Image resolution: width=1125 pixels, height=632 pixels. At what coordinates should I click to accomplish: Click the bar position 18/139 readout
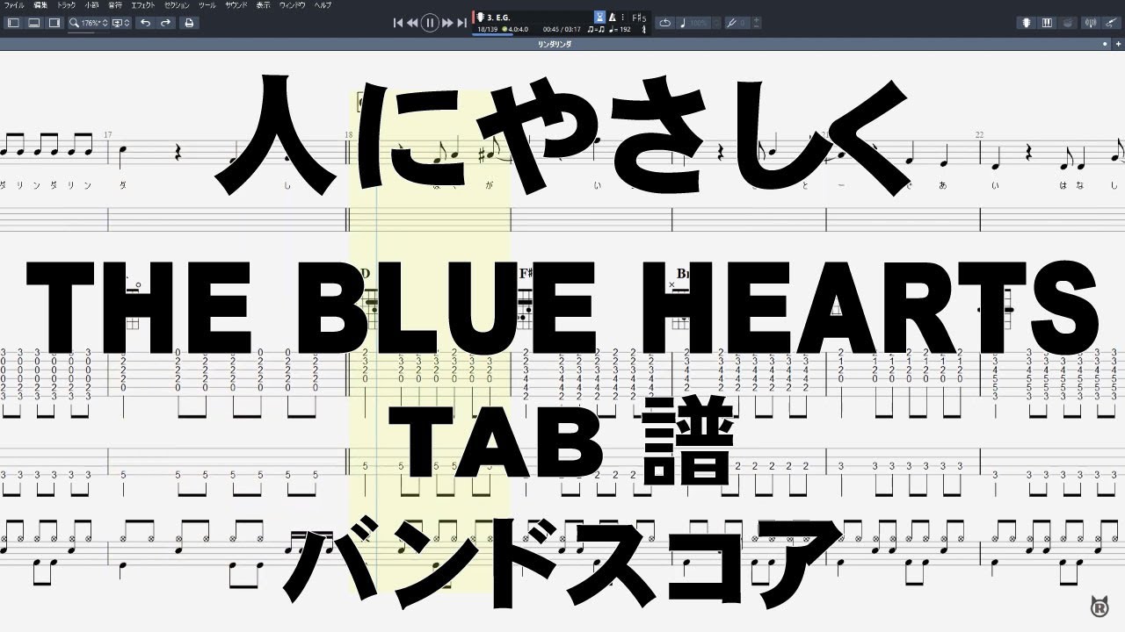point(487,30)
